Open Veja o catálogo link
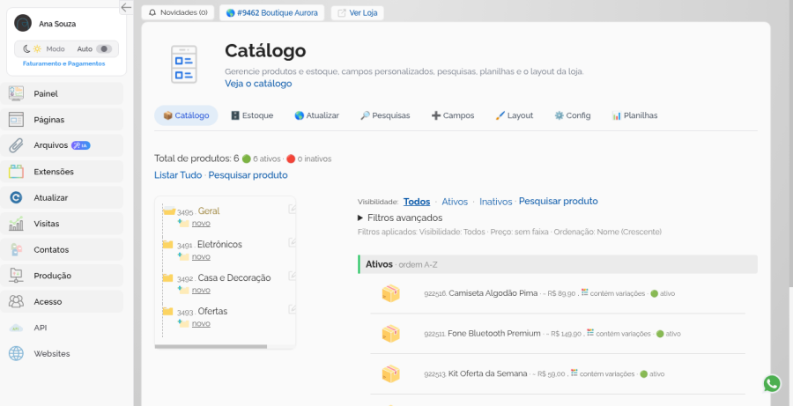 258,84
